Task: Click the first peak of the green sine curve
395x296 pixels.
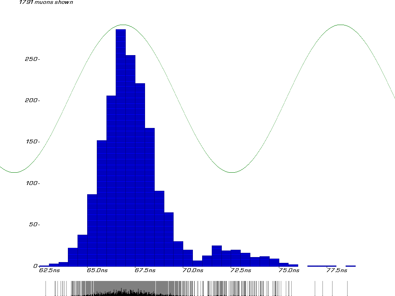Action: [123, 25]
